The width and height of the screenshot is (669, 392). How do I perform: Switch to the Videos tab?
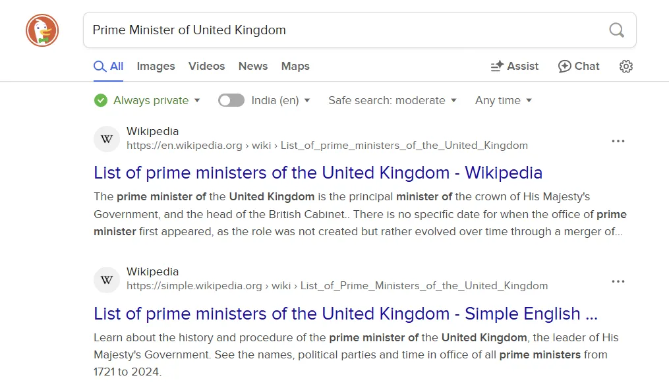206,66
